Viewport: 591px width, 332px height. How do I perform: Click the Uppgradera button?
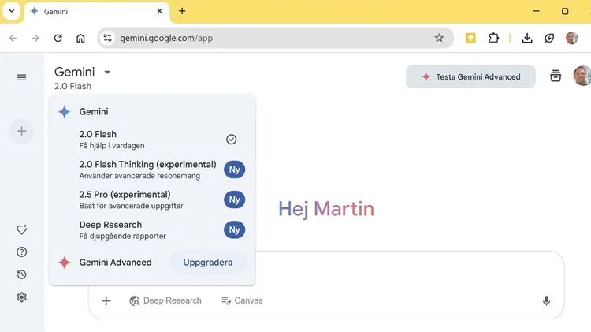tap(208, 262)
